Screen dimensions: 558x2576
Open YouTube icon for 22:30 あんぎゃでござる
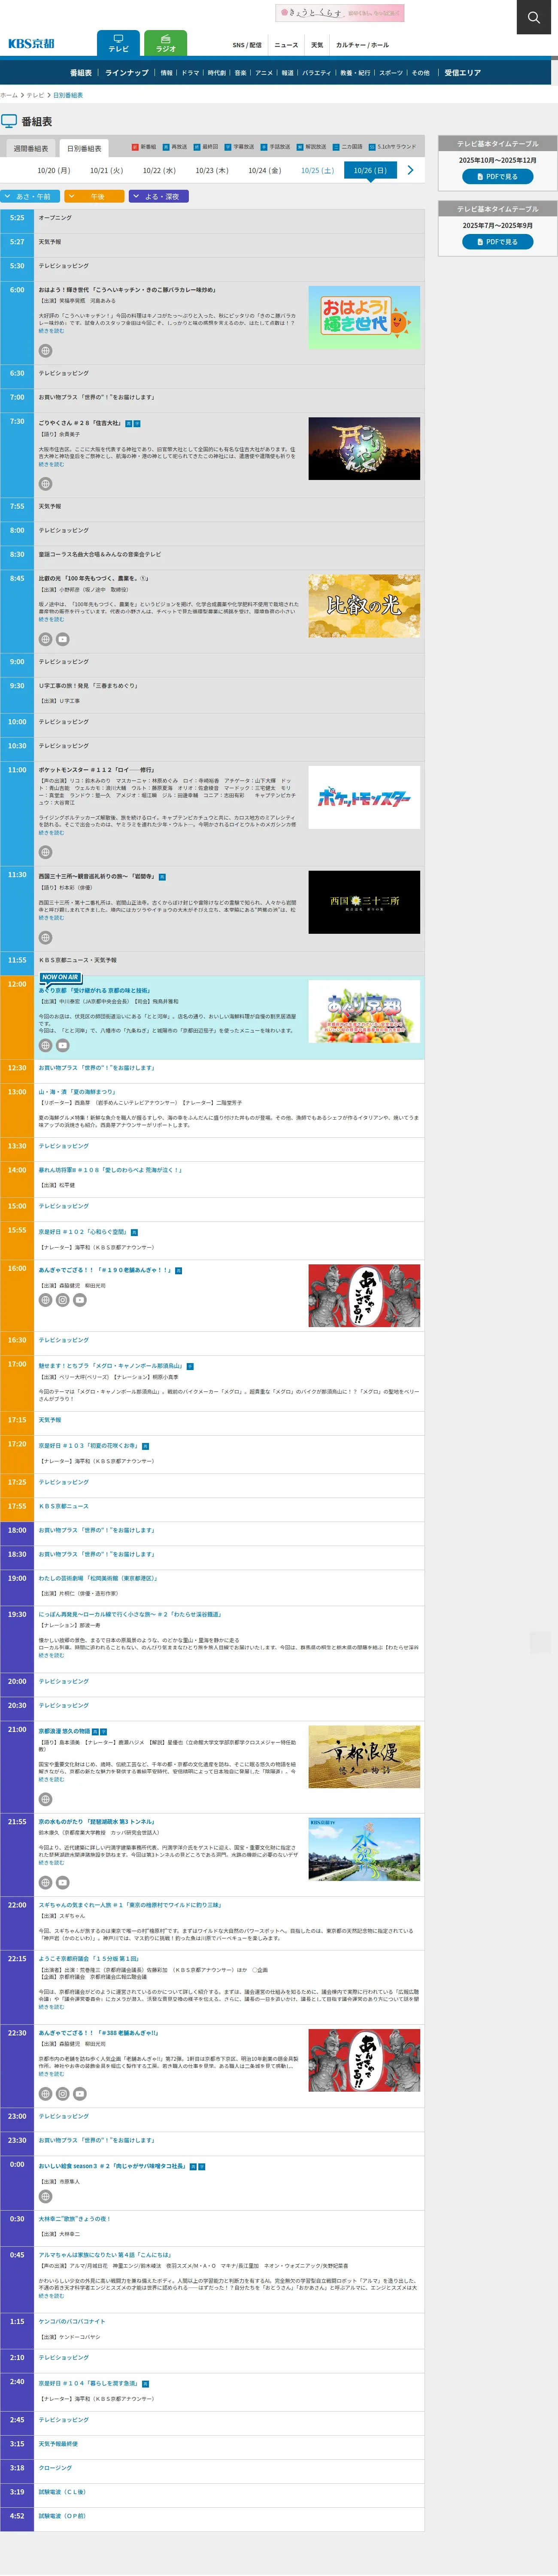tap(80, 2094)
